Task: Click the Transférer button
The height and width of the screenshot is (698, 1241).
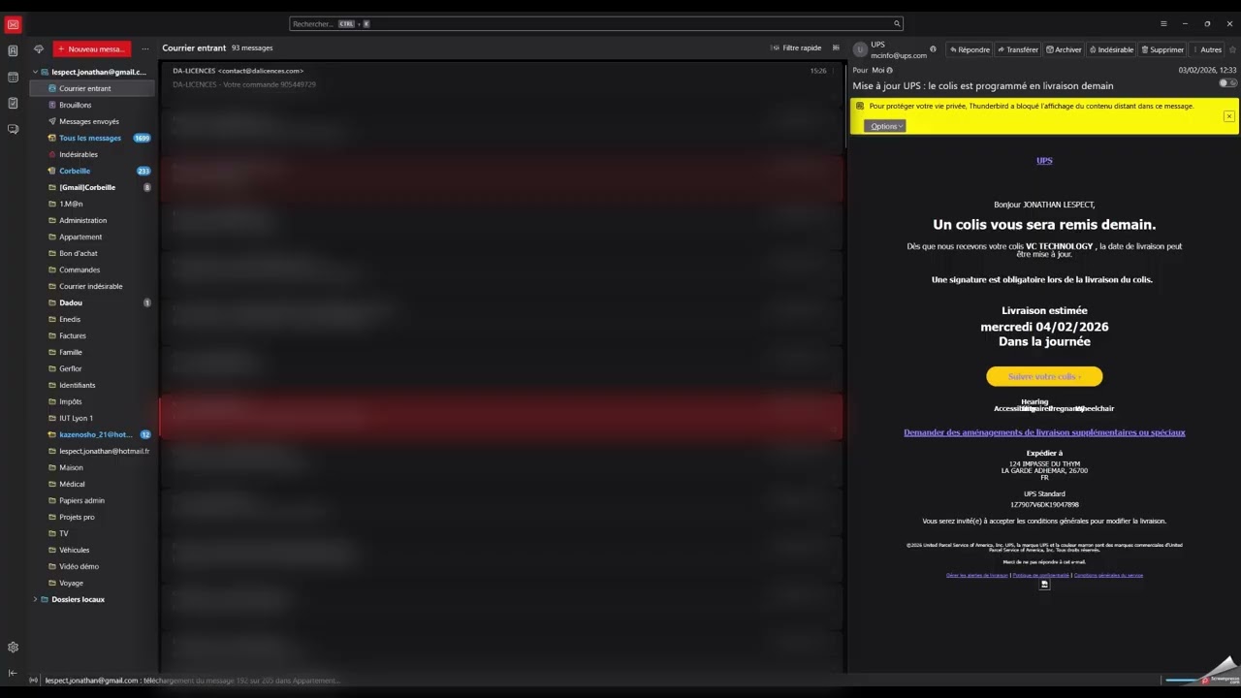Action: (1018, 49)
